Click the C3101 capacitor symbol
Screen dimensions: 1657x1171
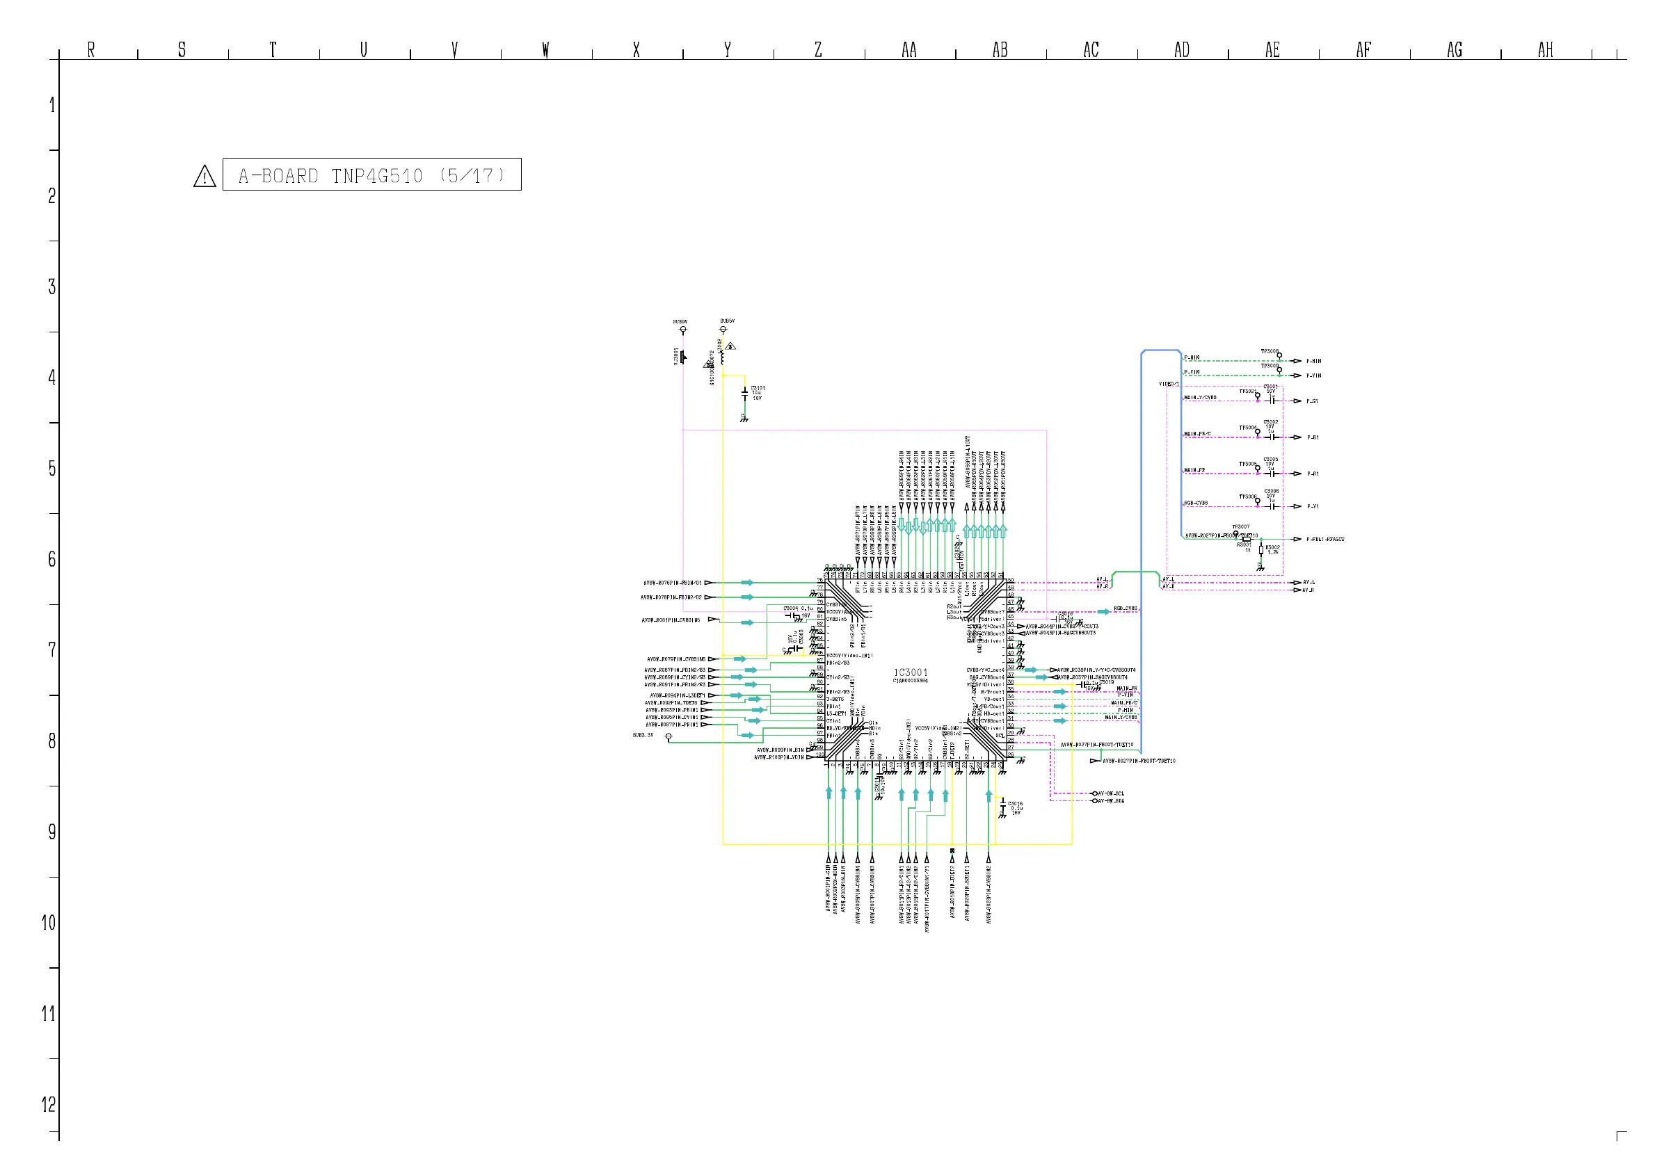745,394
